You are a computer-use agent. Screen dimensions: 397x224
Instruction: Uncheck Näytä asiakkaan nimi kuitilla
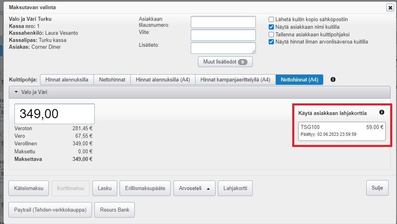click(x=271, y=27)
